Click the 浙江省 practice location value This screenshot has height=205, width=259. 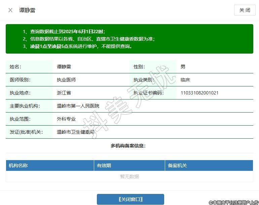(x=64, y=93)
